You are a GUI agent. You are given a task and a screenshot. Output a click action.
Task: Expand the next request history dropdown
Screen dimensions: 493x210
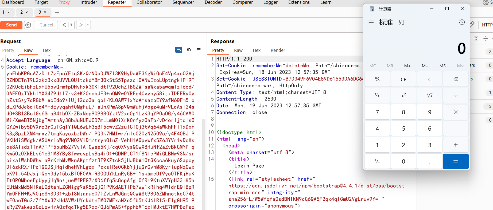[x=87, y=25]
